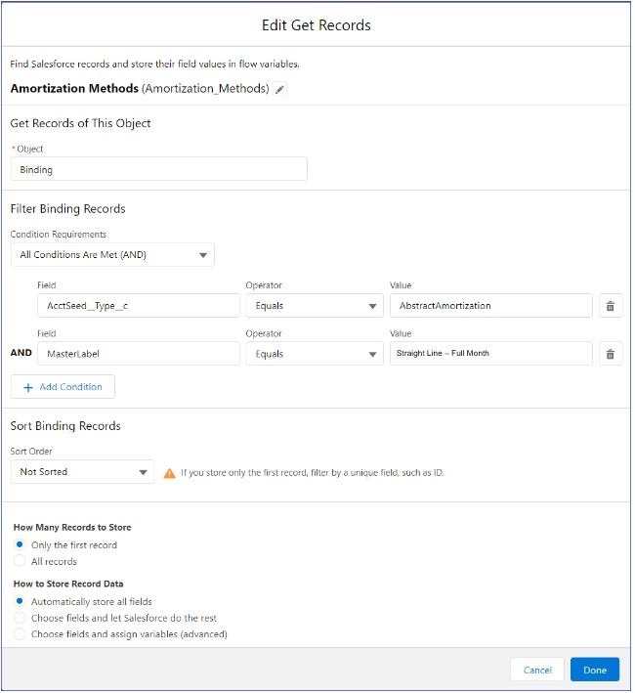Open Operator dropdown for AcctSeed__Type__c row

[x=313, y=306]
